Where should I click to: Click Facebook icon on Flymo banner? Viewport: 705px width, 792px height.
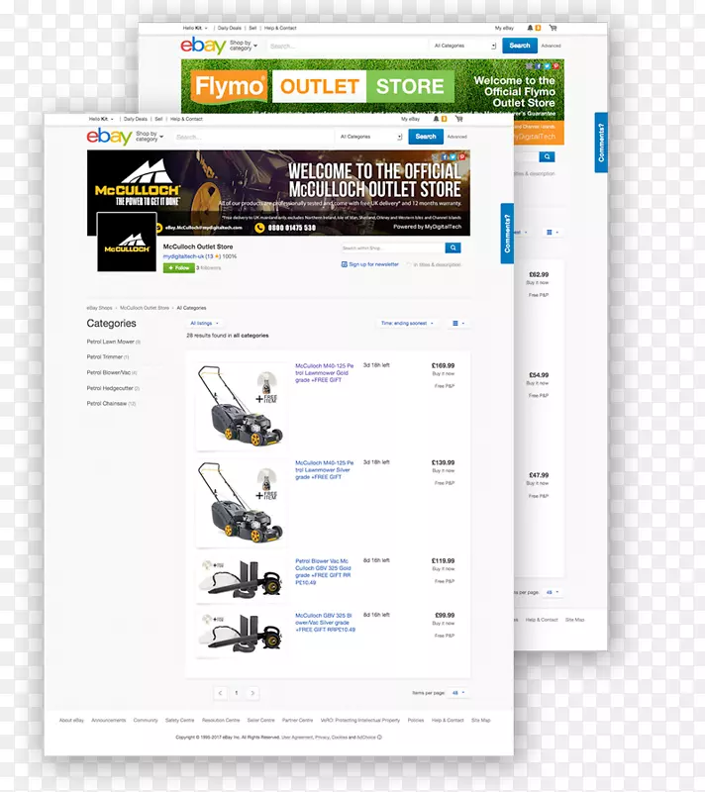pos(539,66)
